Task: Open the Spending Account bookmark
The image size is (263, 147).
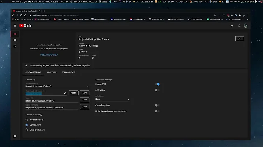Action: coord(216,19)
